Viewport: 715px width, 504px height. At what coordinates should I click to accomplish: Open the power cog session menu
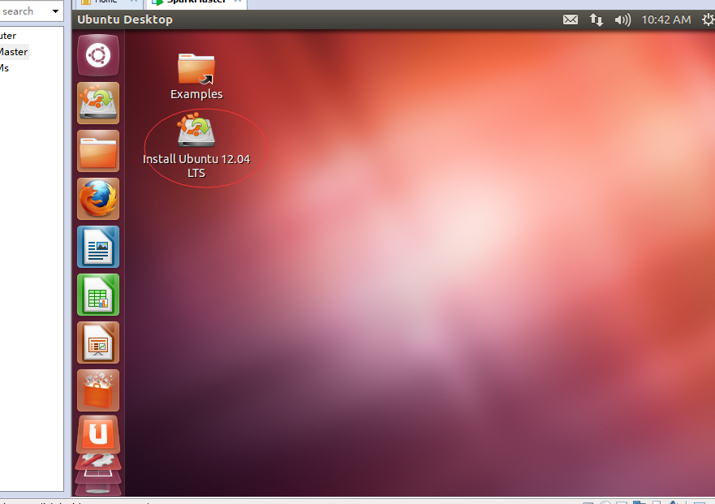point(709,19)
